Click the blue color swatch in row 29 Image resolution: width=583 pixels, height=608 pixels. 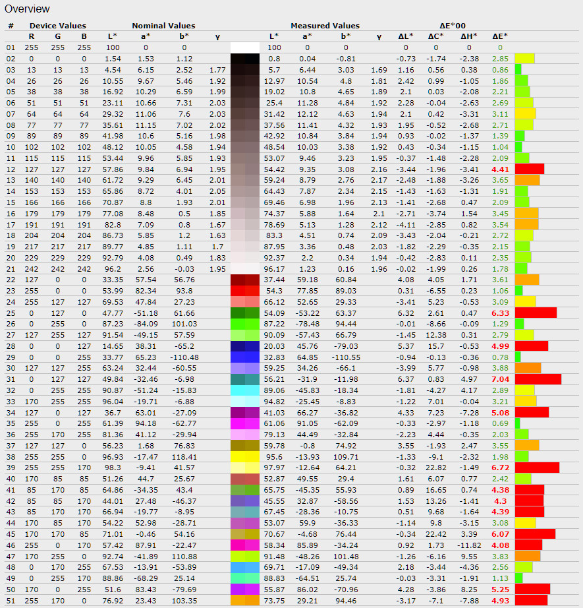tap(246, 357)
